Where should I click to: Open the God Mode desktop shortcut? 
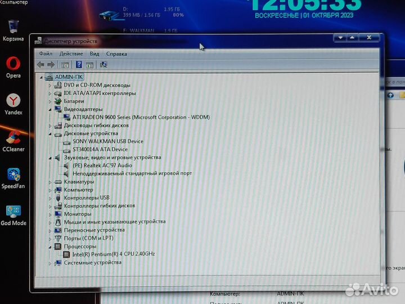pyautogui.click(x=13, y=216)
